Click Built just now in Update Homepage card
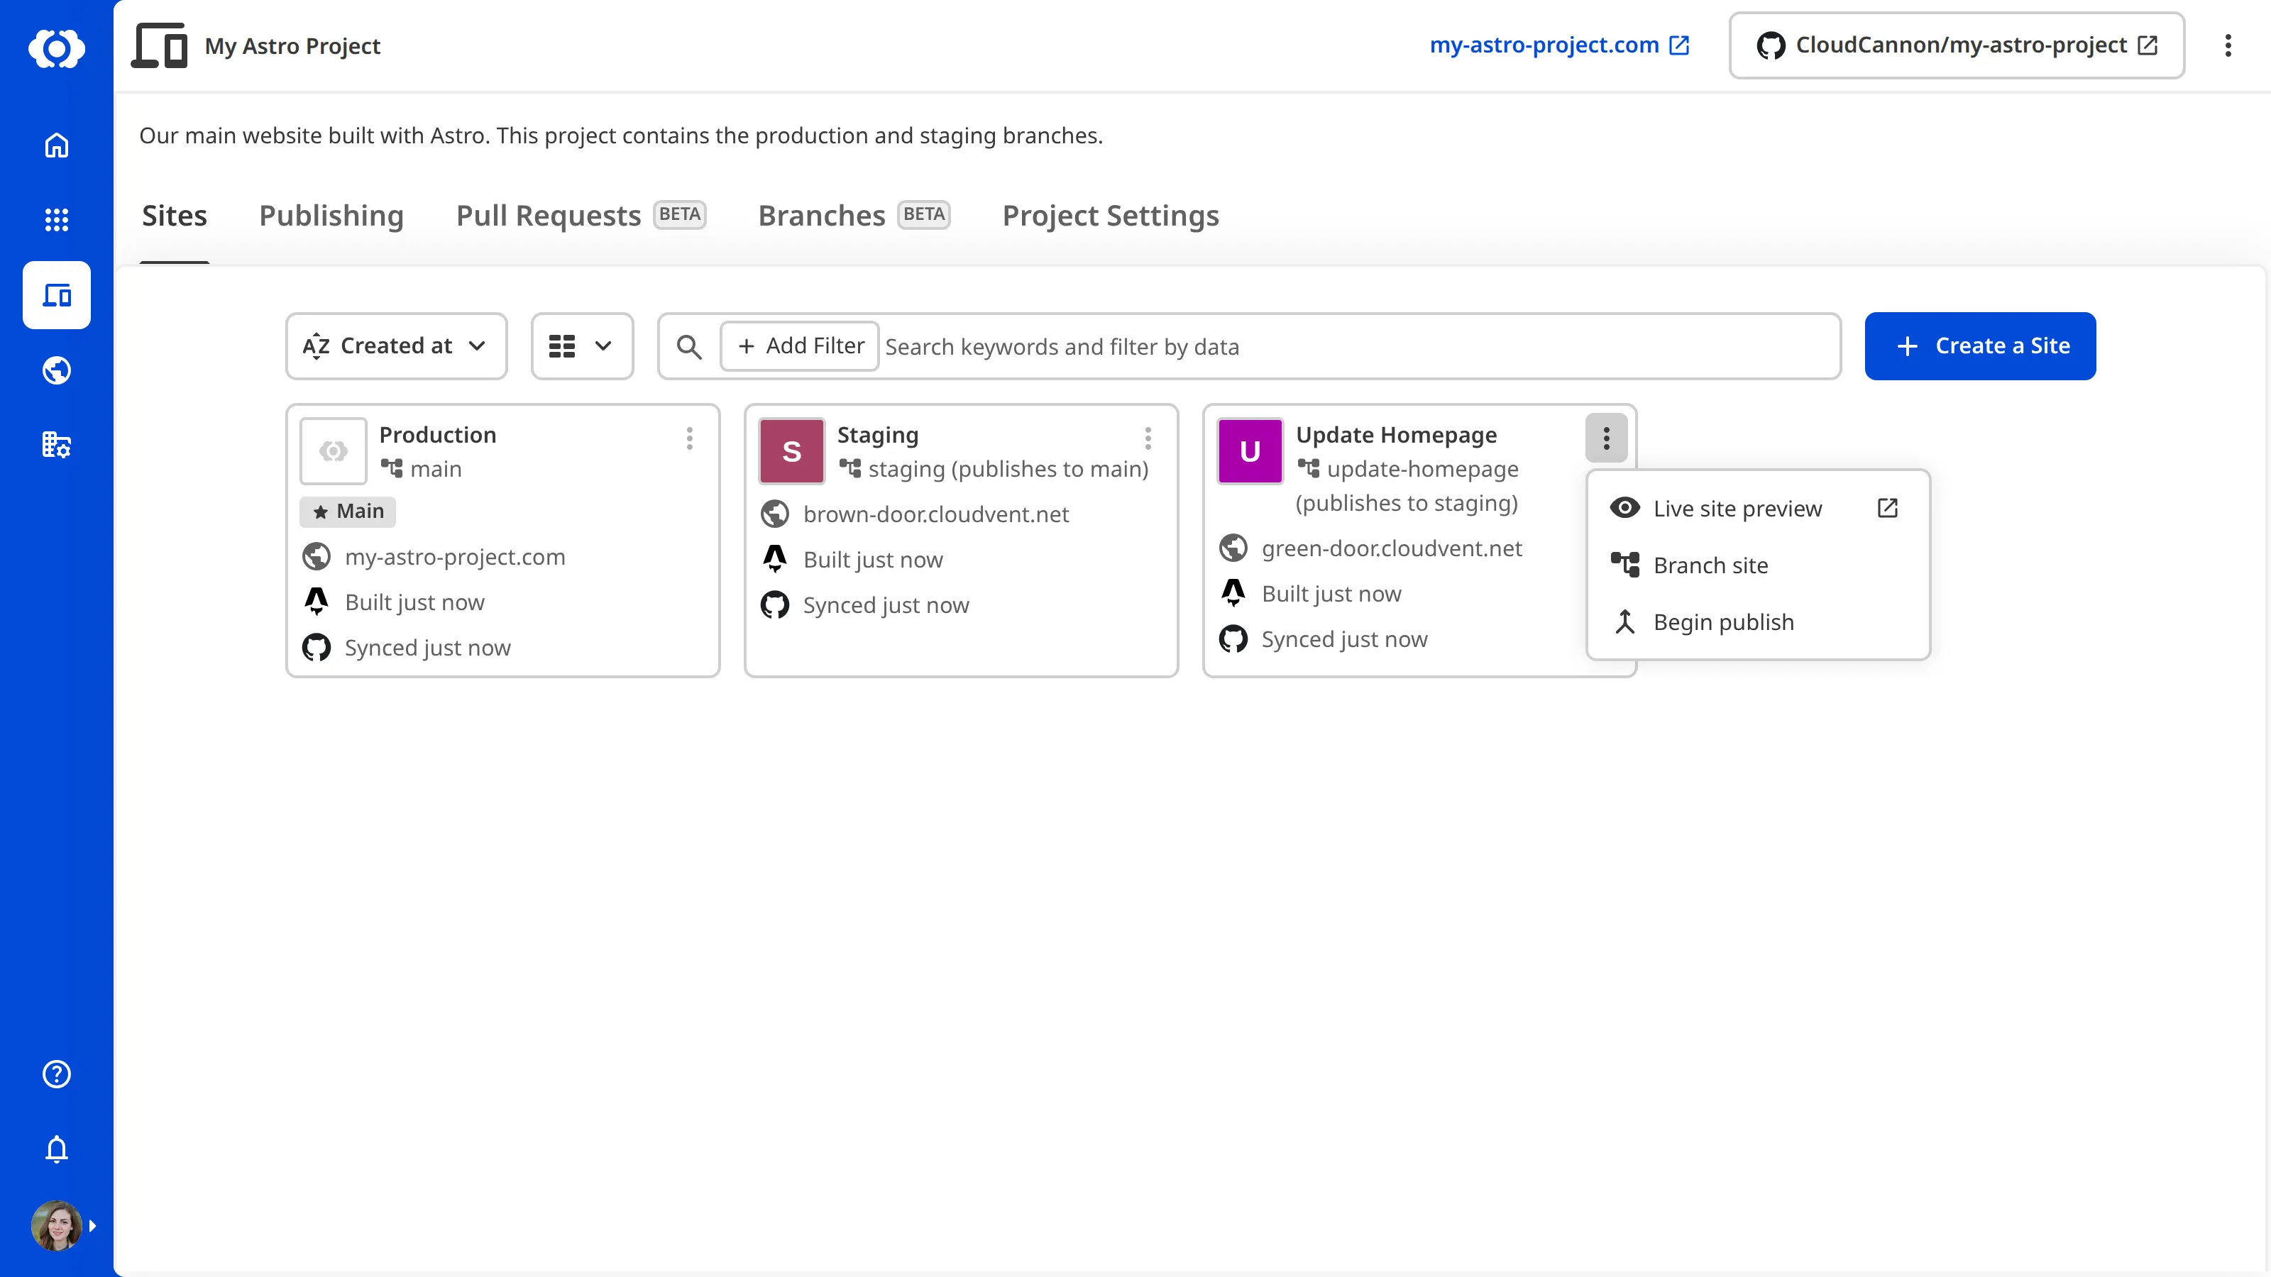Viewport: 2271px width, 1277px height. click(x=1331, y=594)
